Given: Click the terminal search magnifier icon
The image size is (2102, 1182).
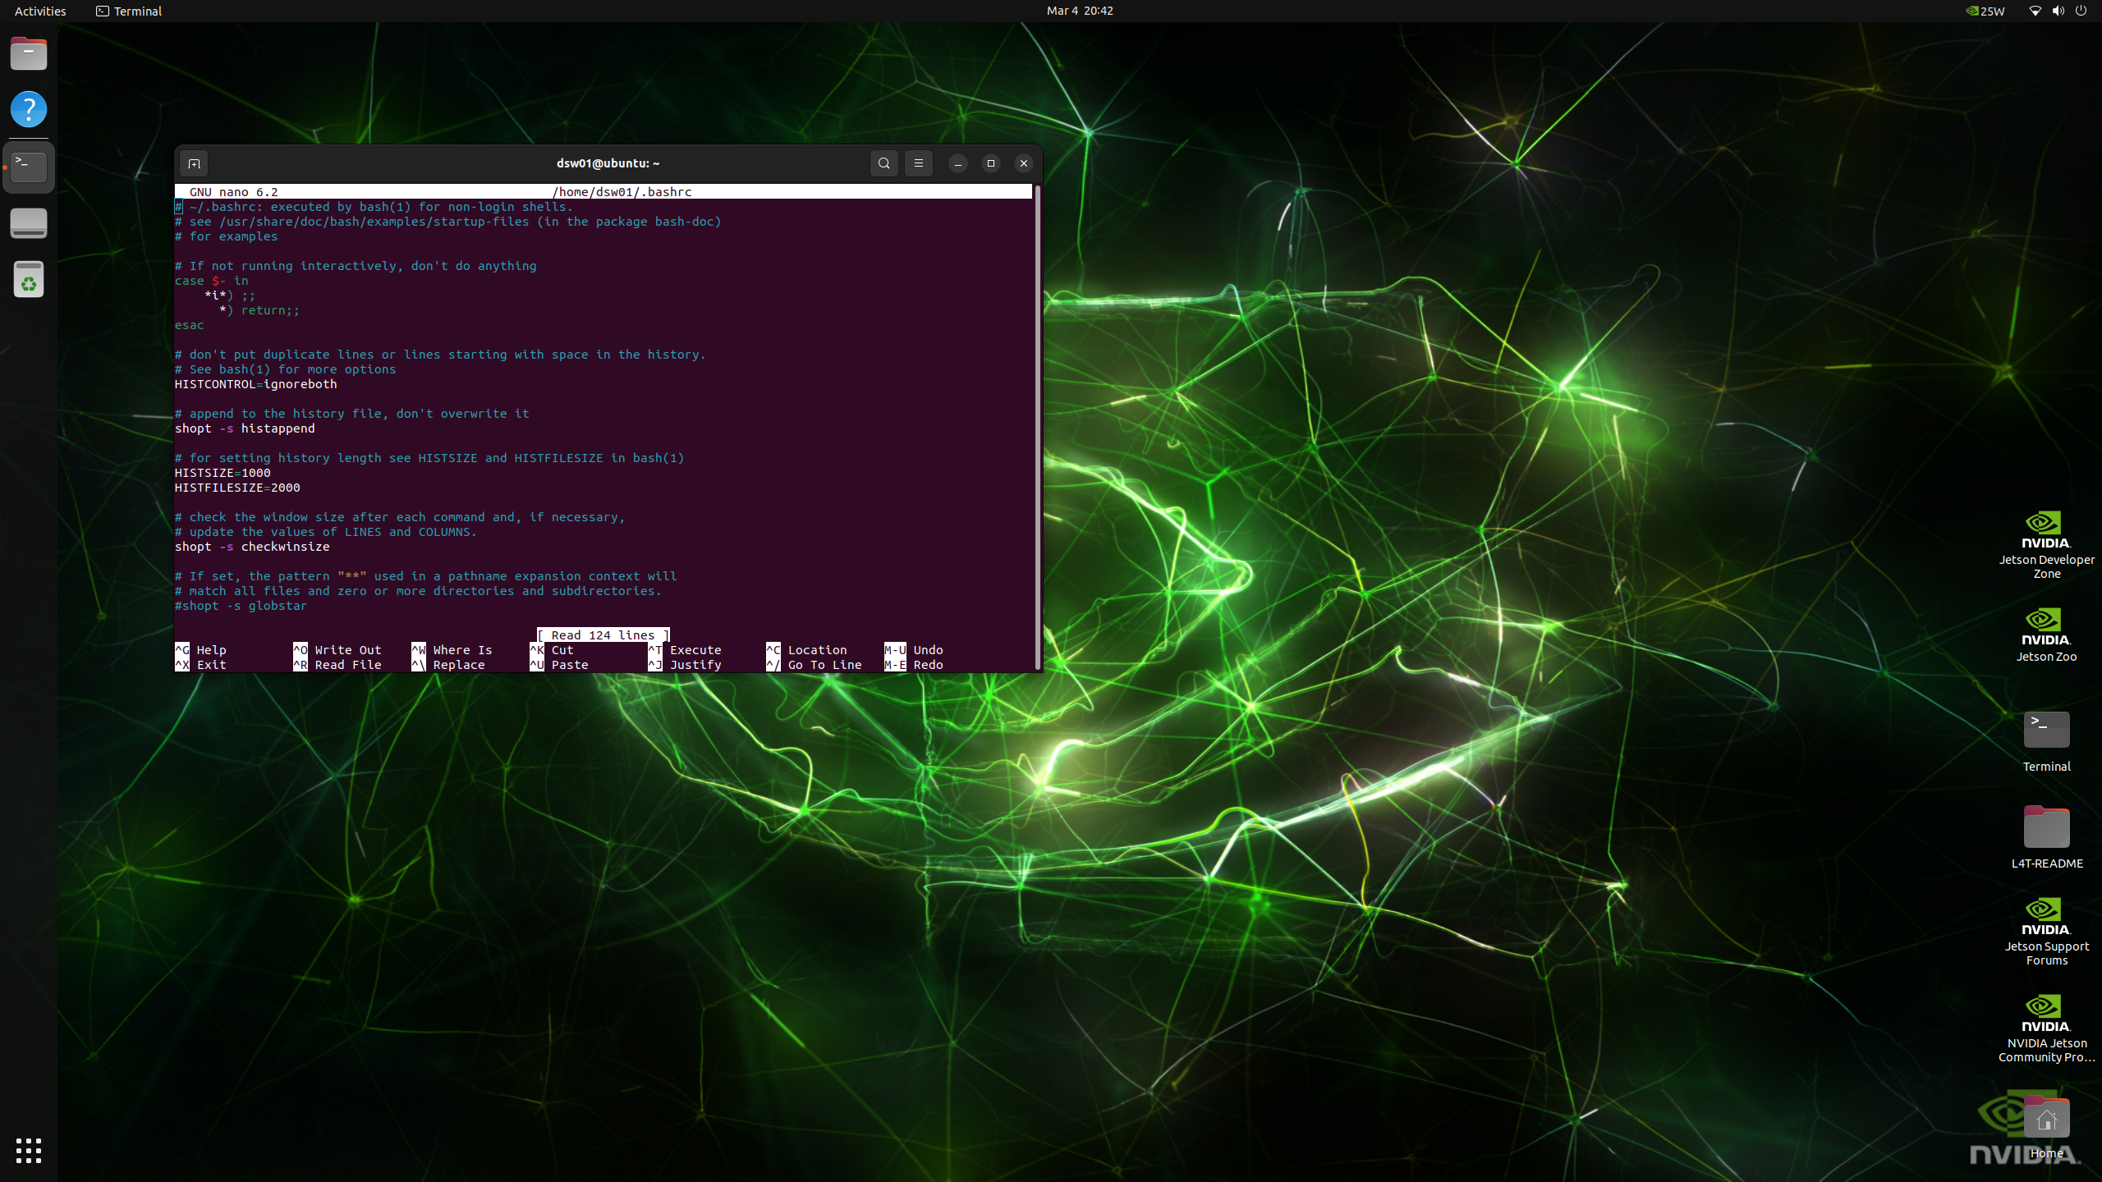Looking at the screenshot, I should tap(883, 163).
